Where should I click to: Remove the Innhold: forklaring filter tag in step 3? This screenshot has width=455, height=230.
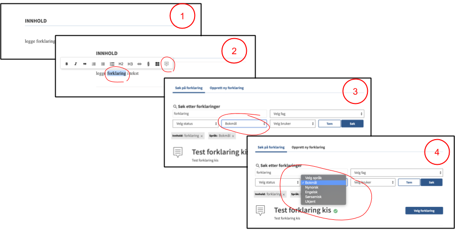201,136
